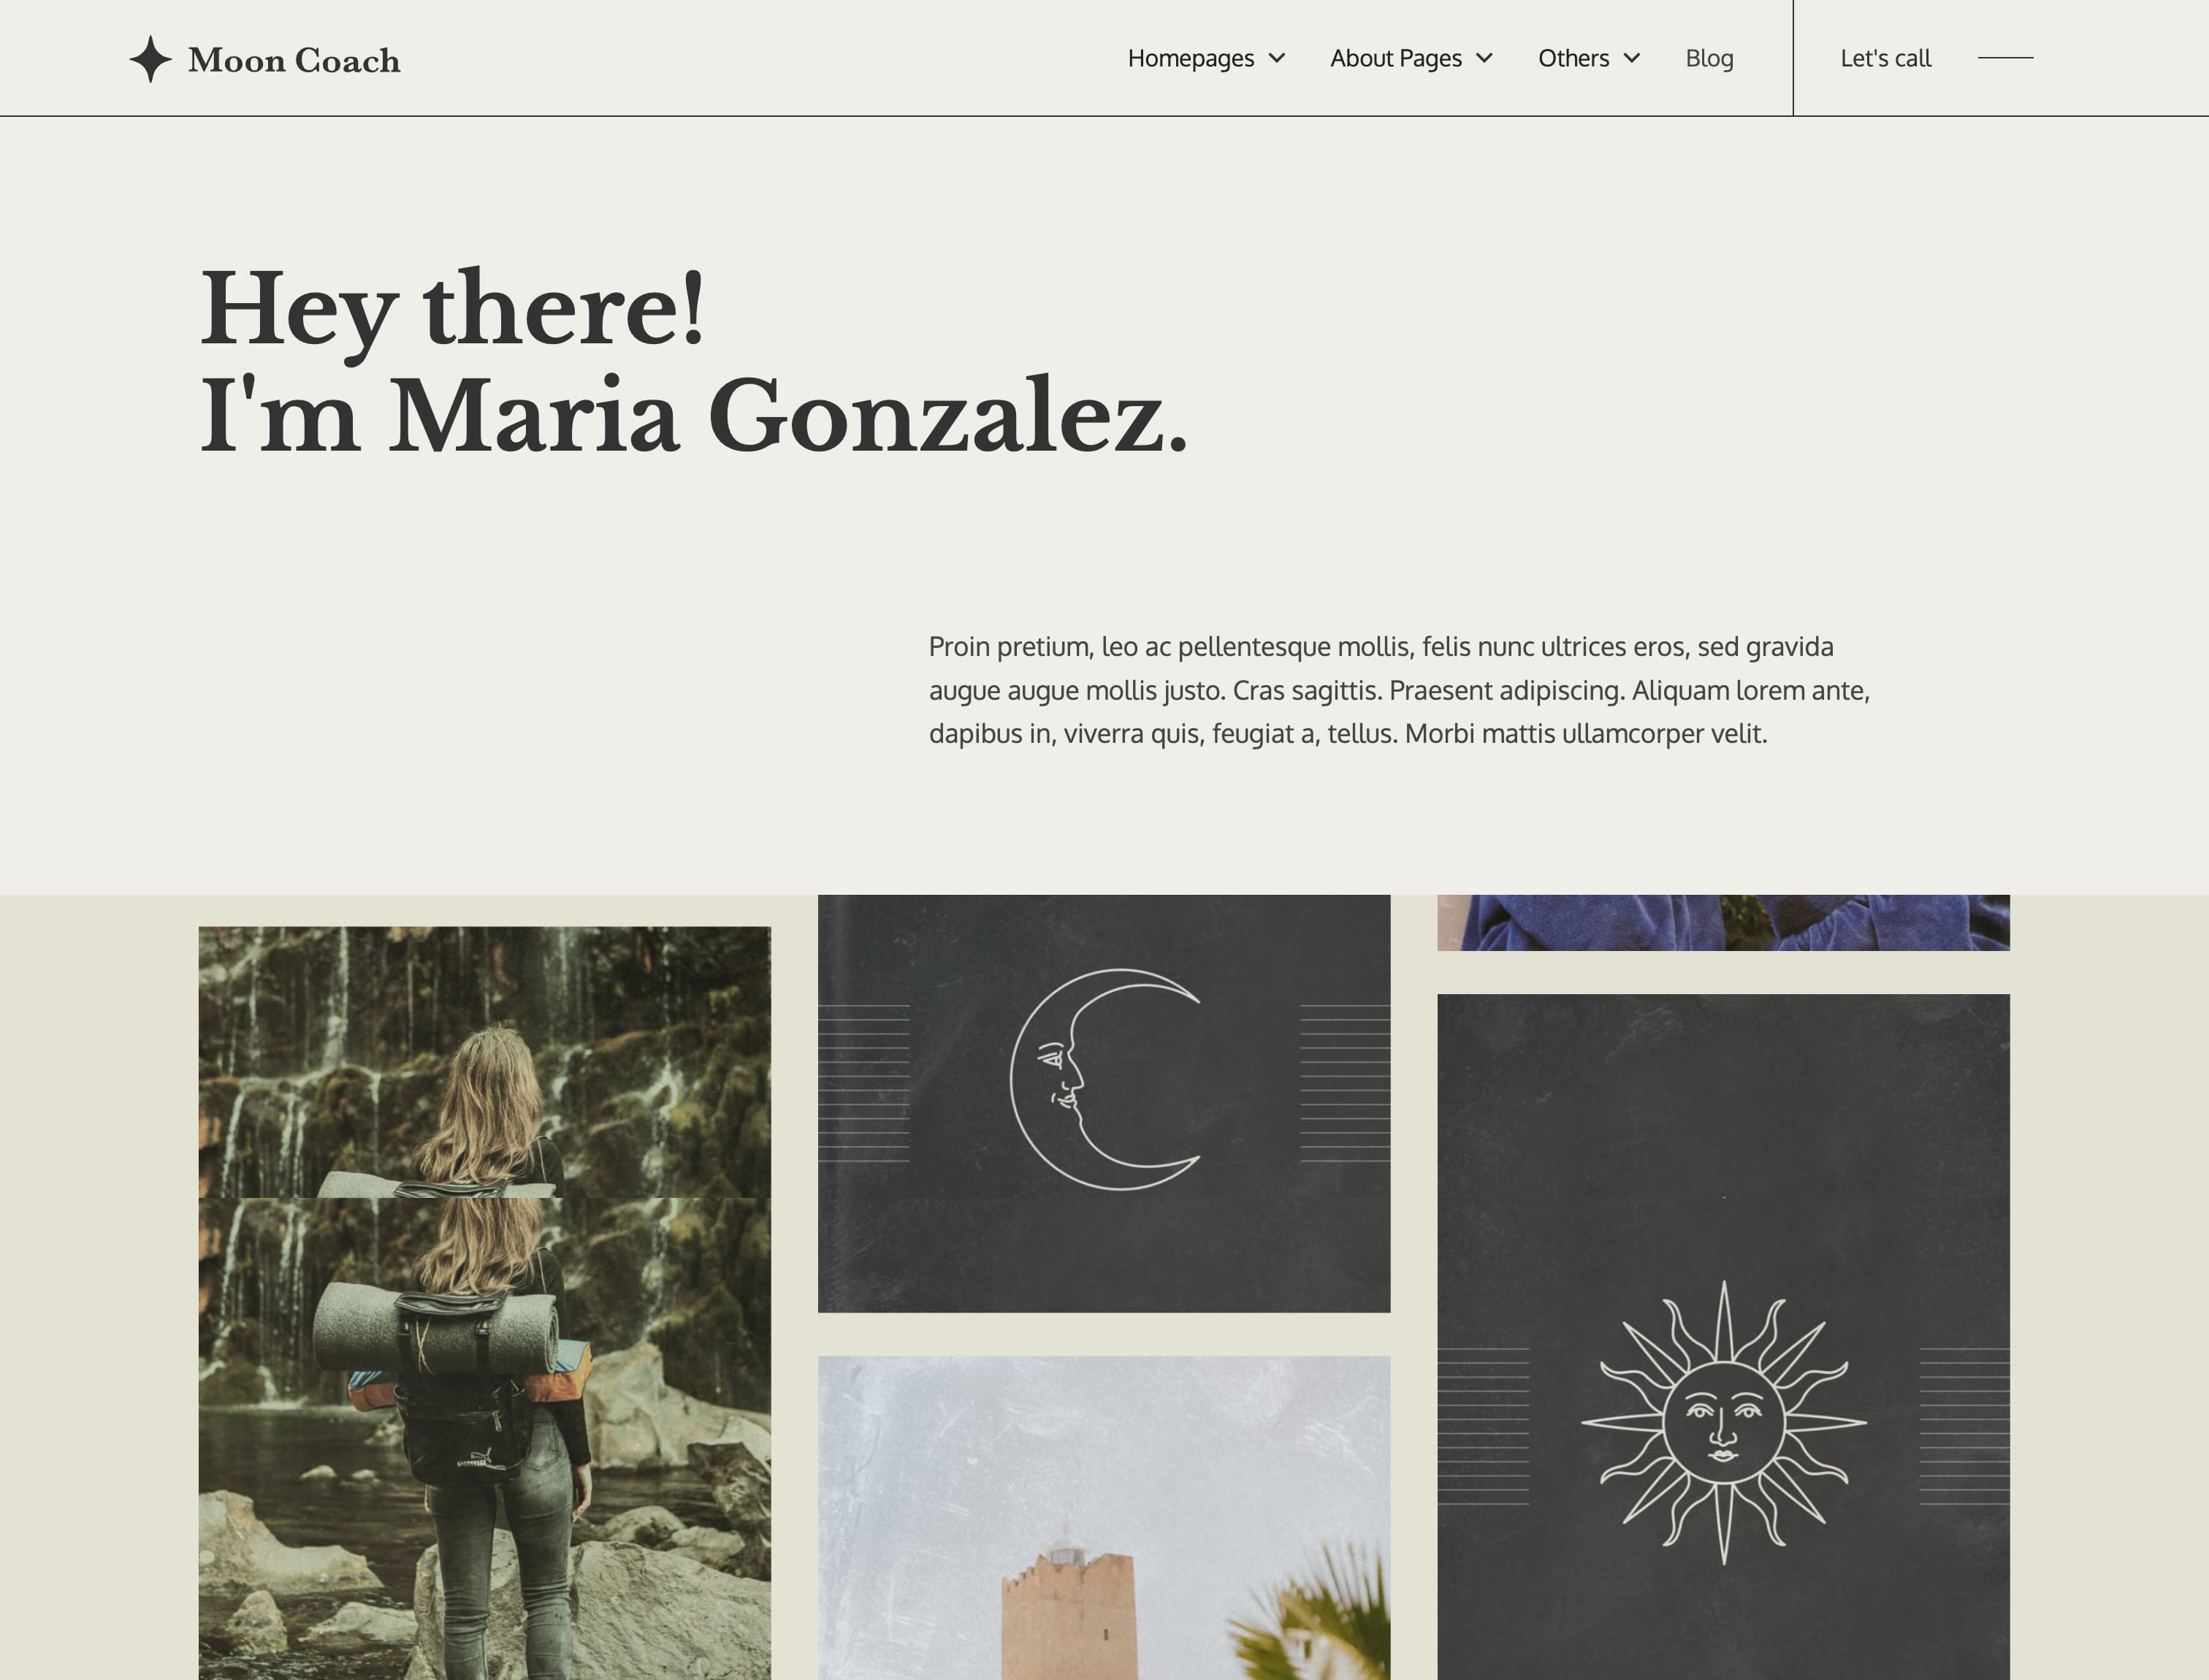Image resolution: width=2209 pixels, height=1680 pixels.
Task: Select the About Pages menu item
Action: tap(1396, 58)
